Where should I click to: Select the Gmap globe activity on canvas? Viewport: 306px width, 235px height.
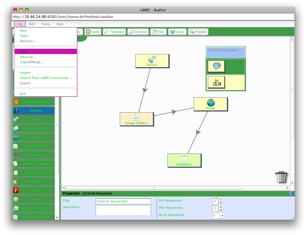211,104
